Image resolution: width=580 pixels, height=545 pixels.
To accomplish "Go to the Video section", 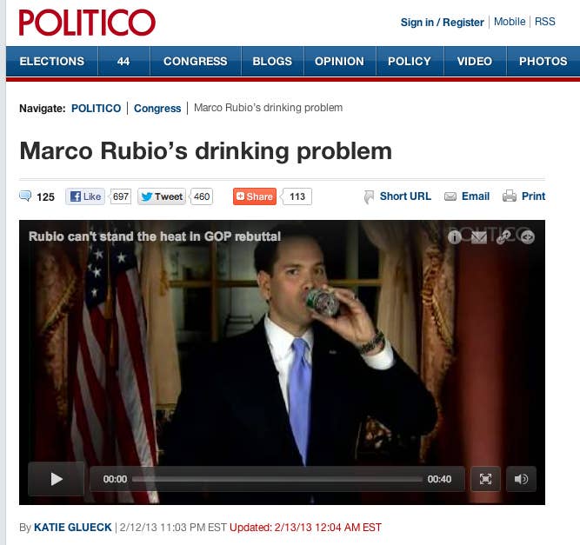I will point(475,61).
